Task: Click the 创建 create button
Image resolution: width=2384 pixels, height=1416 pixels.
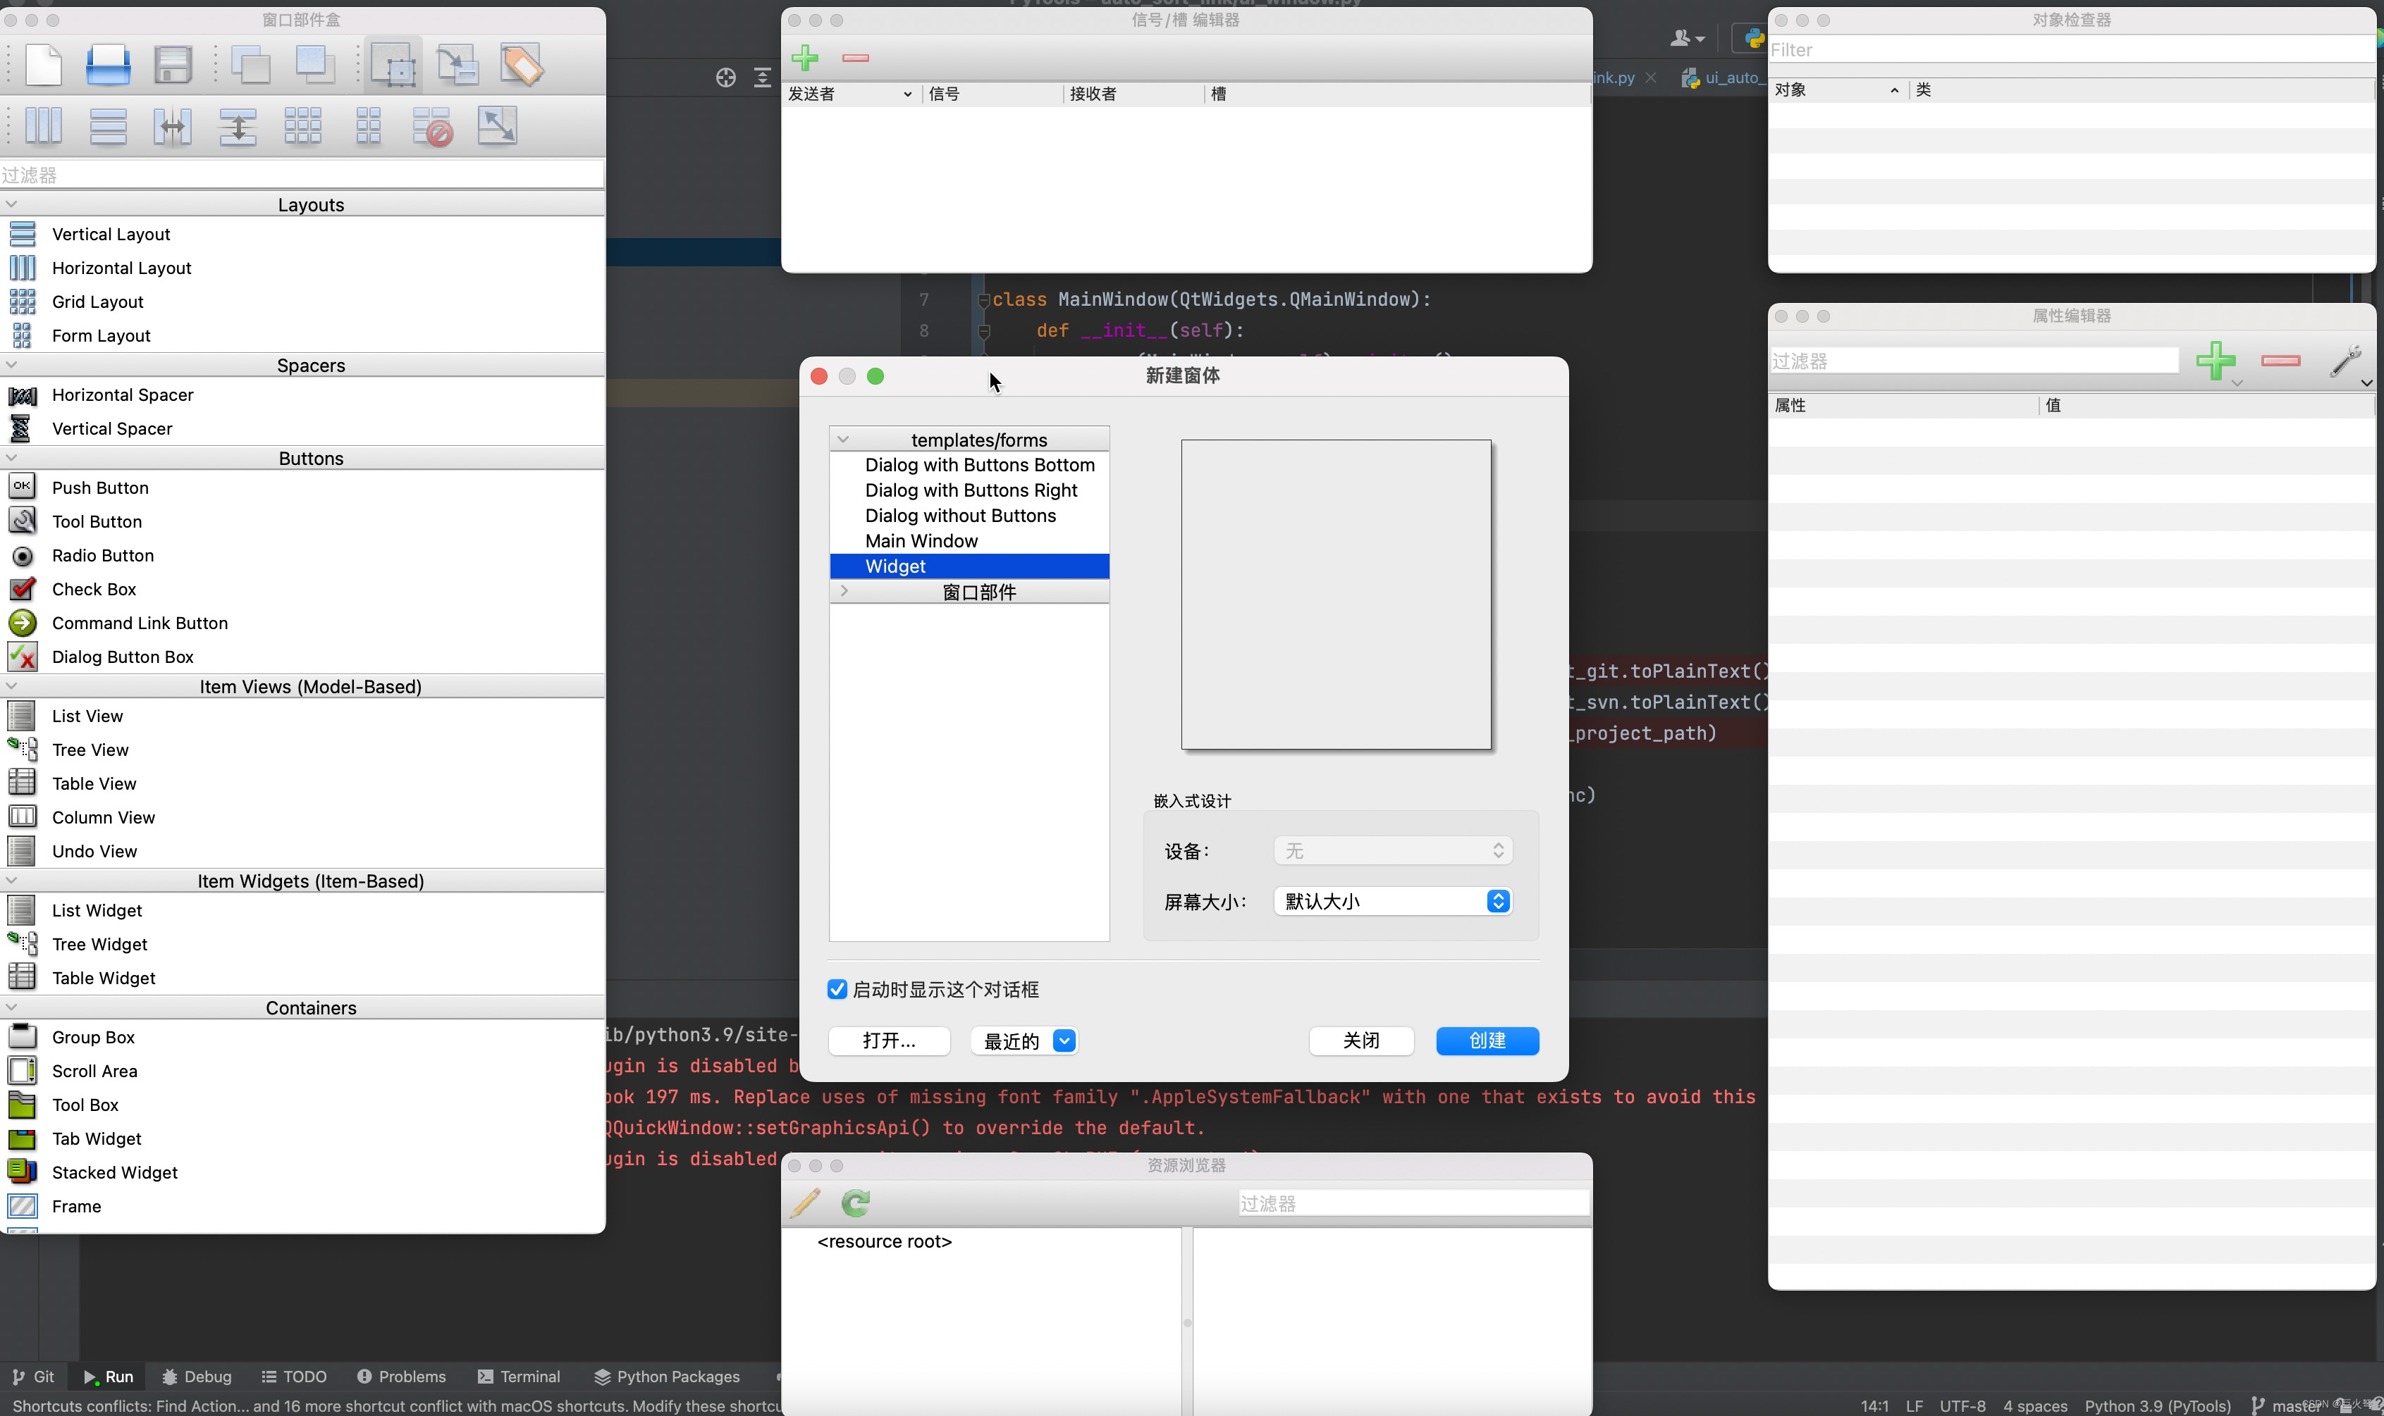Action: coord(1487,1041)
